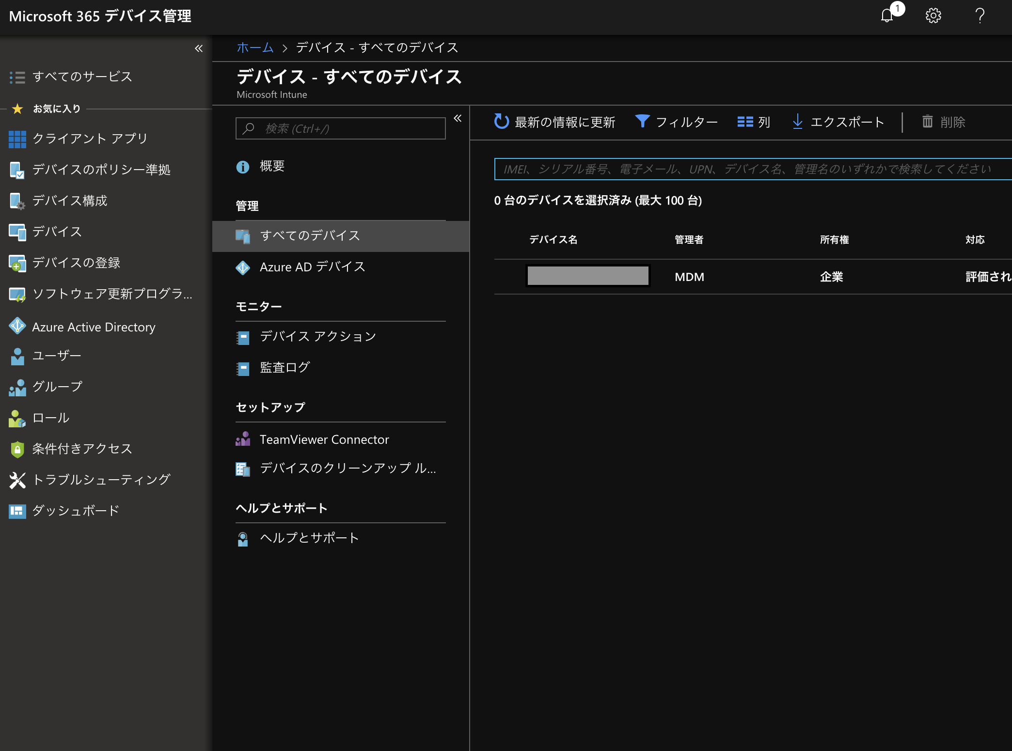Select すべてのデバイス menu item
The image size is (1012, 751).
coord(341,236)
